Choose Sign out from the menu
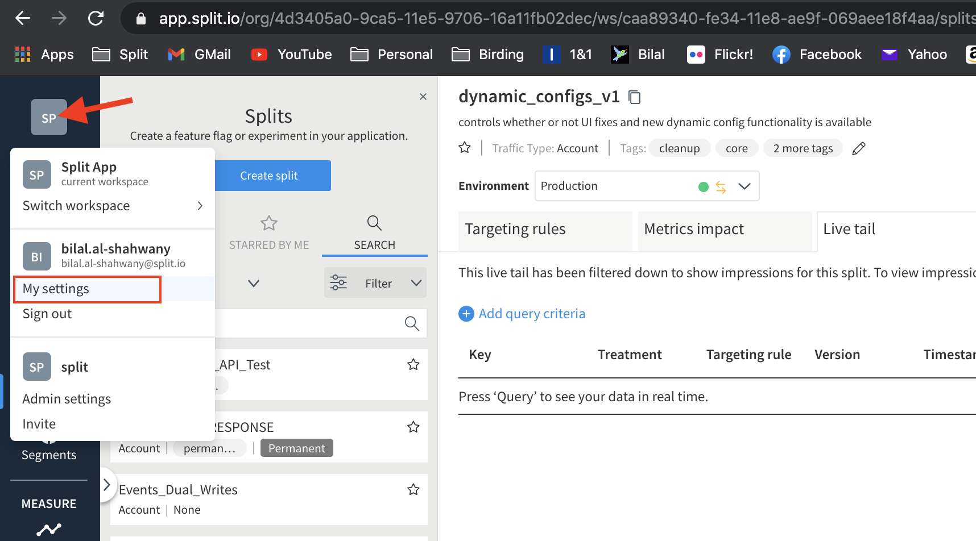The image size is (976, 541). [x=47, y=314]
